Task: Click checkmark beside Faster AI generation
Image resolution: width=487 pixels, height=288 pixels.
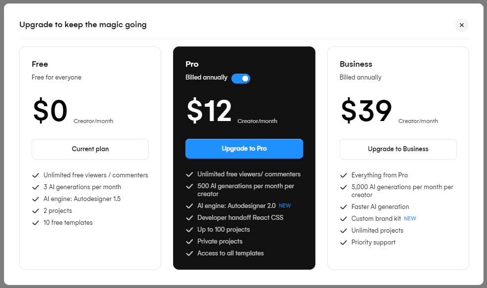Action: (344, 207)
